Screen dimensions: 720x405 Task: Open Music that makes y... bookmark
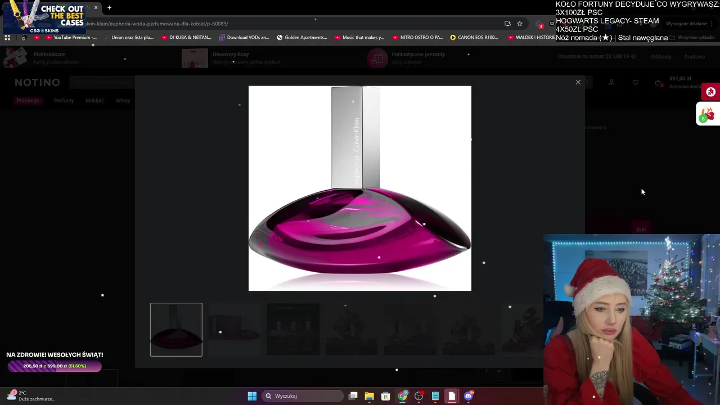pos(359,38)
